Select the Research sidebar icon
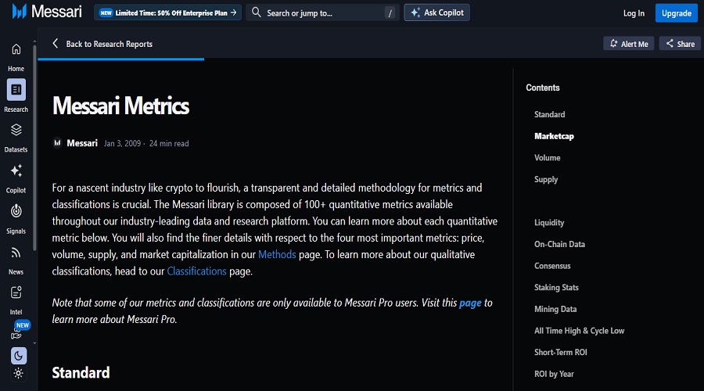The height and width of the screenshot is (391, 704). [16, 90]
